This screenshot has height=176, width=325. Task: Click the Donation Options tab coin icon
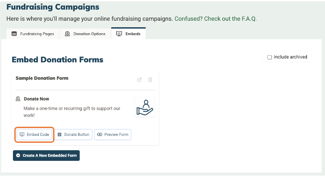tap(67, 34)
